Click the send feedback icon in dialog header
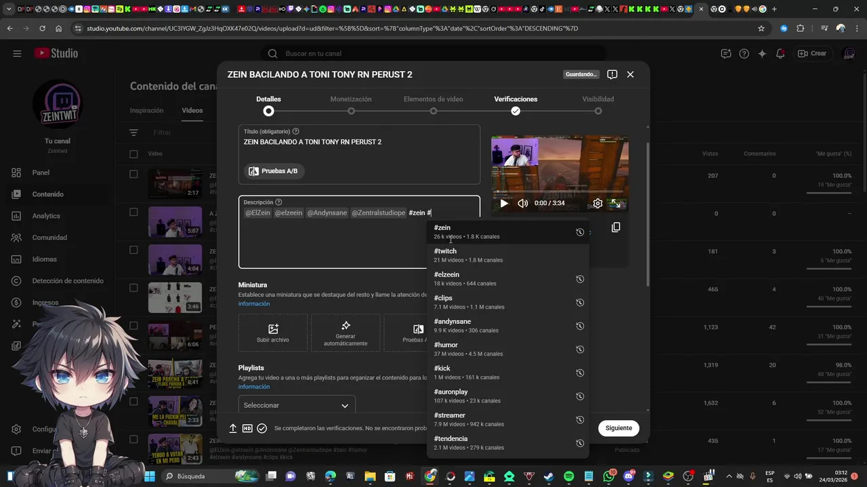The image size is (867, 487). point(612,74)
